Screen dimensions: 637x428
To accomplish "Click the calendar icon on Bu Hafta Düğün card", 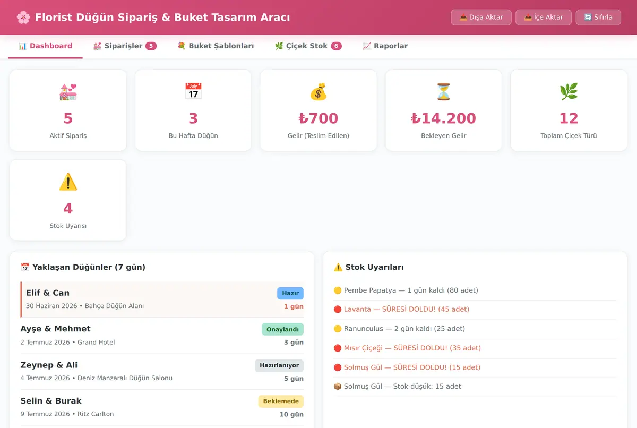I will click(193, 92).
